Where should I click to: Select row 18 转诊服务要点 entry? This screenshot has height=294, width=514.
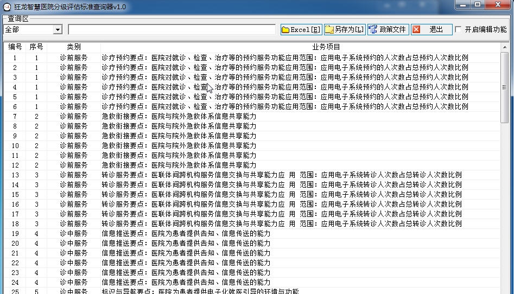pyautogui.click(x=282, y=224)
